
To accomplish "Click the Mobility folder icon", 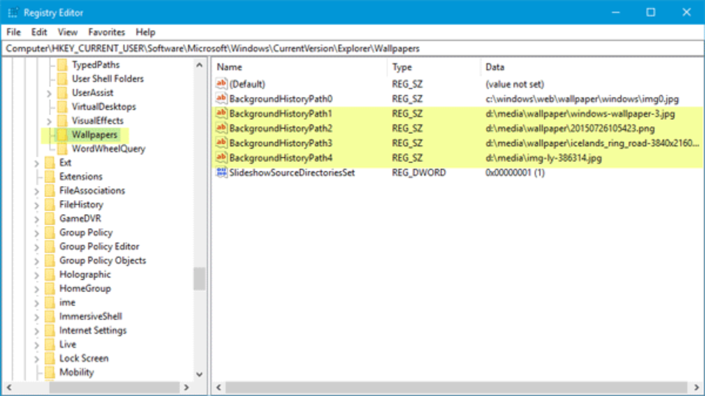I will coord(49,373).
